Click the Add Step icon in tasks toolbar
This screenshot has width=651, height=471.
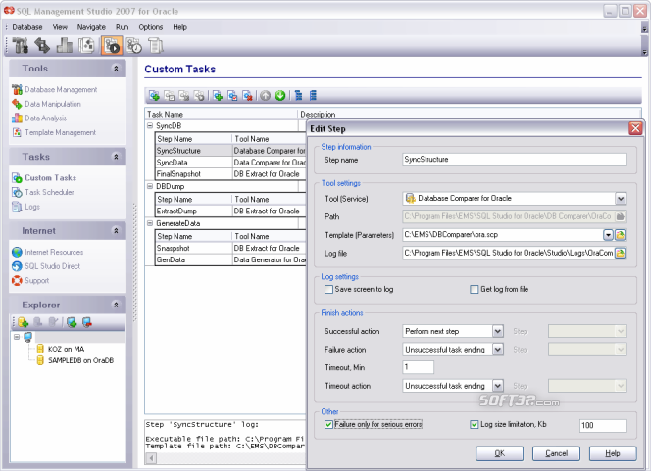[x=218, y=96]
